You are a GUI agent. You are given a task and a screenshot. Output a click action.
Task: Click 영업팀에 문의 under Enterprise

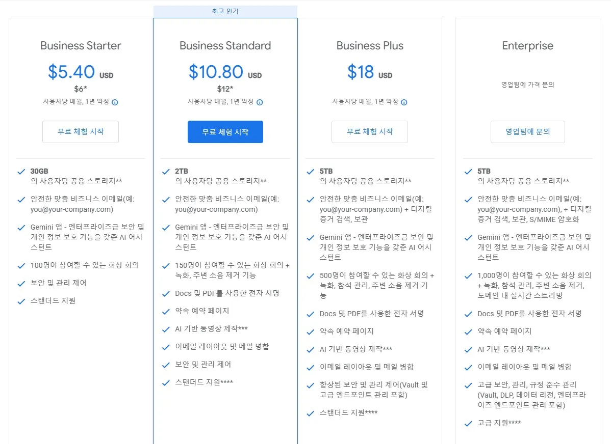tap(527, 131)
